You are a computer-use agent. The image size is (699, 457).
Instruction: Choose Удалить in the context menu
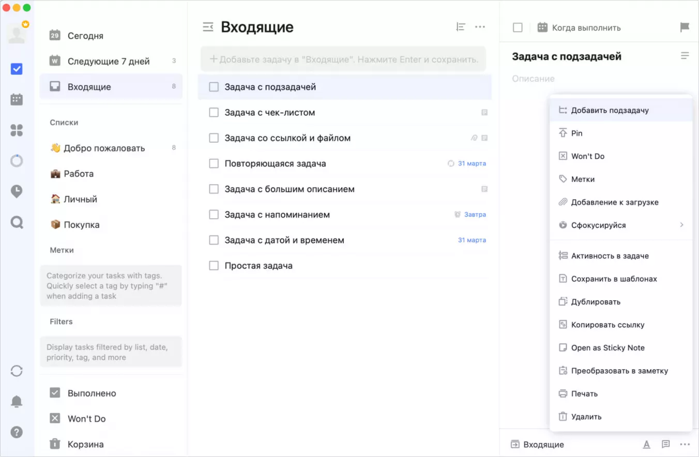(x=621, y=417)
